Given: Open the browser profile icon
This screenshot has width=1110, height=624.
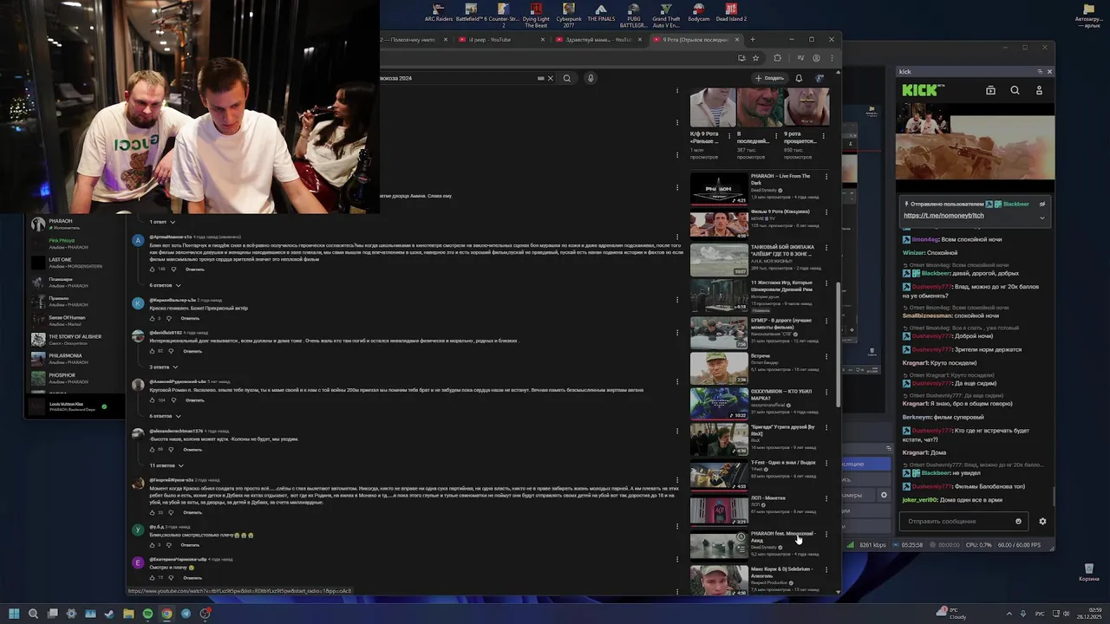Looking at the screenshot, I should pos(816,58).
